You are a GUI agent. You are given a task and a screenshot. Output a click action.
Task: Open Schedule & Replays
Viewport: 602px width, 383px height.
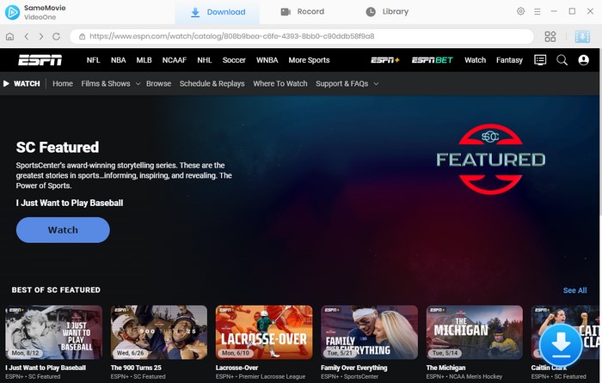coord(212,83)
